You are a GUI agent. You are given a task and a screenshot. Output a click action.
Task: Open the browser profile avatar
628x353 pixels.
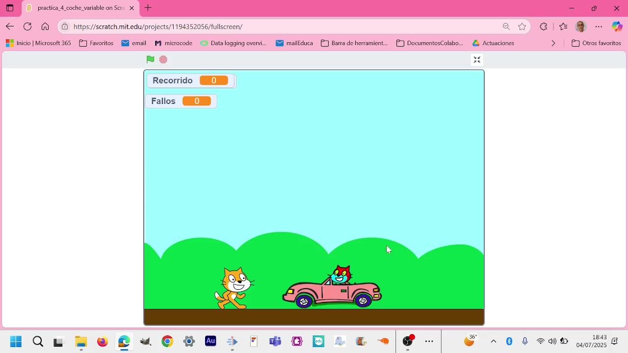[x=581, y=26]
